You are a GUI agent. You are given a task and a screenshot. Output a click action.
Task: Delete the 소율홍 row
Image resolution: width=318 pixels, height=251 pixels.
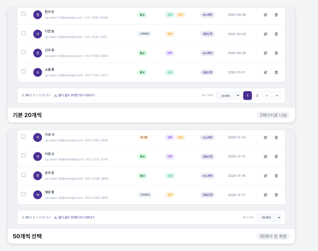click(x=276, y=72)
